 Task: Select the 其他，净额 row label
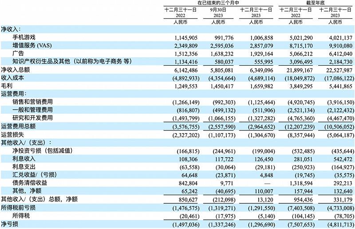(x=27, y=191)
